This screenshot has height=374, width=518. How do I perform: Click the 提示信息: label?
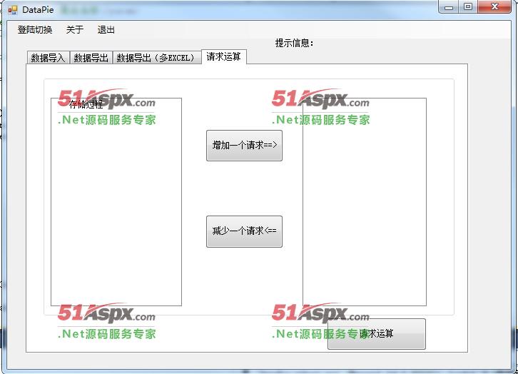[x=294, y=43]
